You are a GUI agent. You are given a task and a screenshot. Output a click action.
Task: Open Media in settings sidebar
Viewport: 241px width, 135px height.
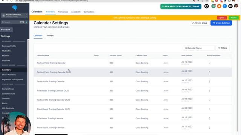(x=5, y=103)
